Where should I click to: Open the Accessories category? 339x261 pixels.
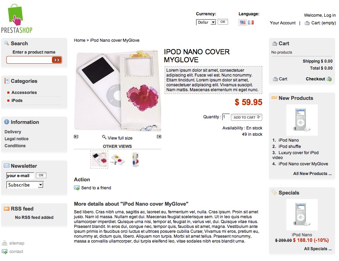24,93
